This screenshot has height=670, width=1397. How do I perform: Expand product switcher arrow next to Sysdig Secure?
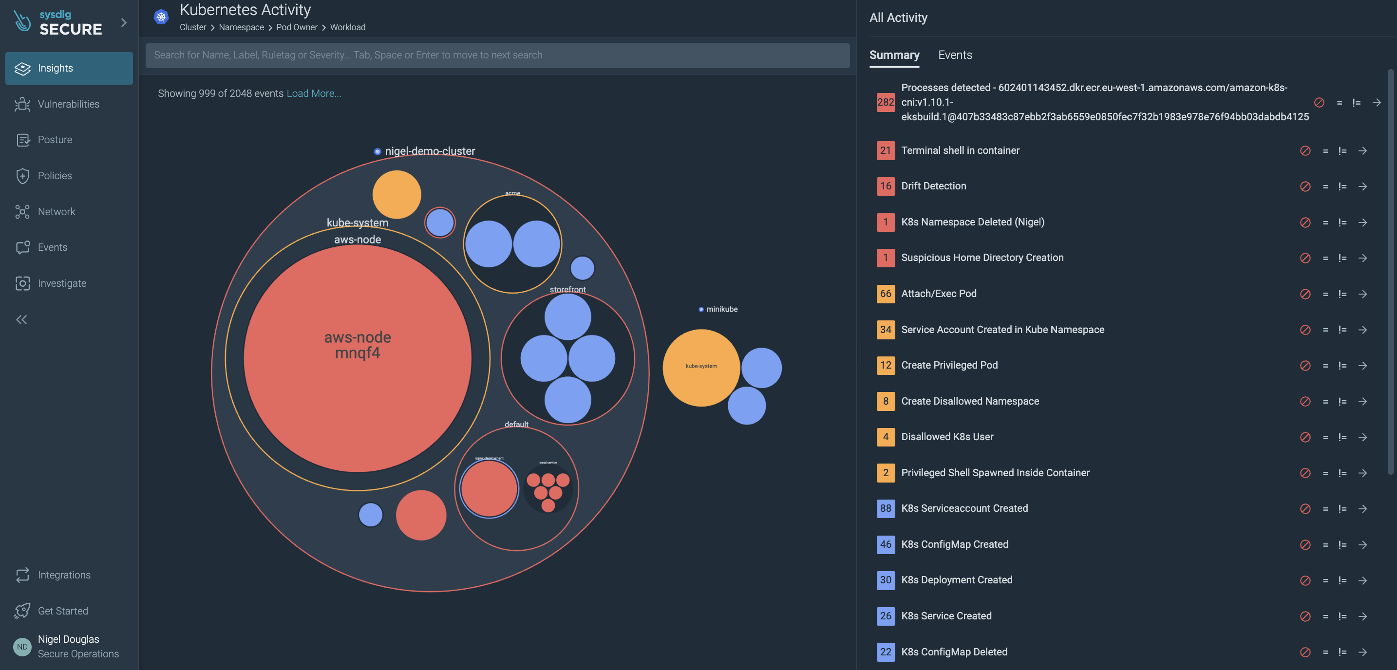124,22
